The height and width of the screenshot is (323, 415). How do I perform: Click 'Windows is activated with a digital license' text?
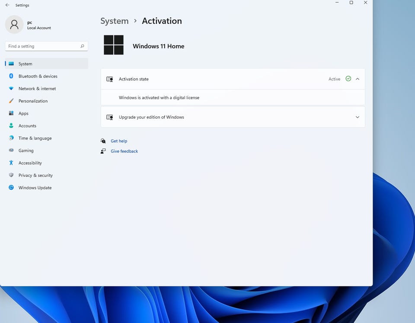coord(159,97)
